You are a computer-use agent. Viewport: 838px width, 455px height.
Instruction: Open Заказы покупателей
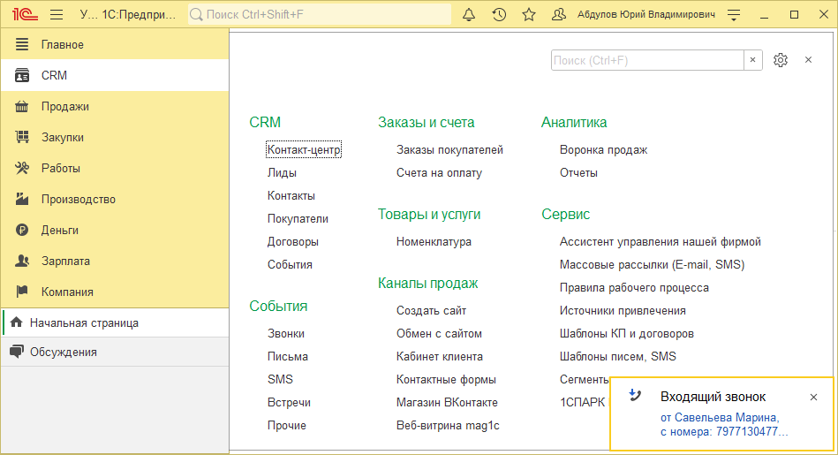pyautogui.click(x=449, y=149)
